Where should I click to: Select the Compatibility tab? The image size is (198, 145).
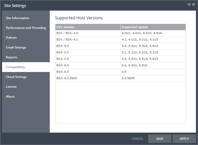(26, 67)
